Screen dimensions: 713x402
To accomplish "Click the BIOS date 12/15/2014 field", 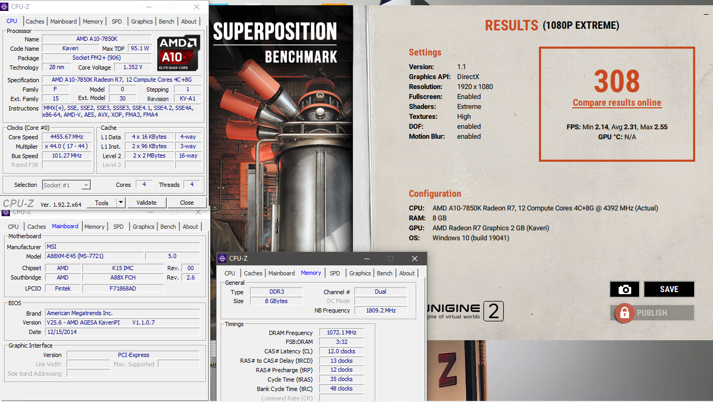I will 123,332.
